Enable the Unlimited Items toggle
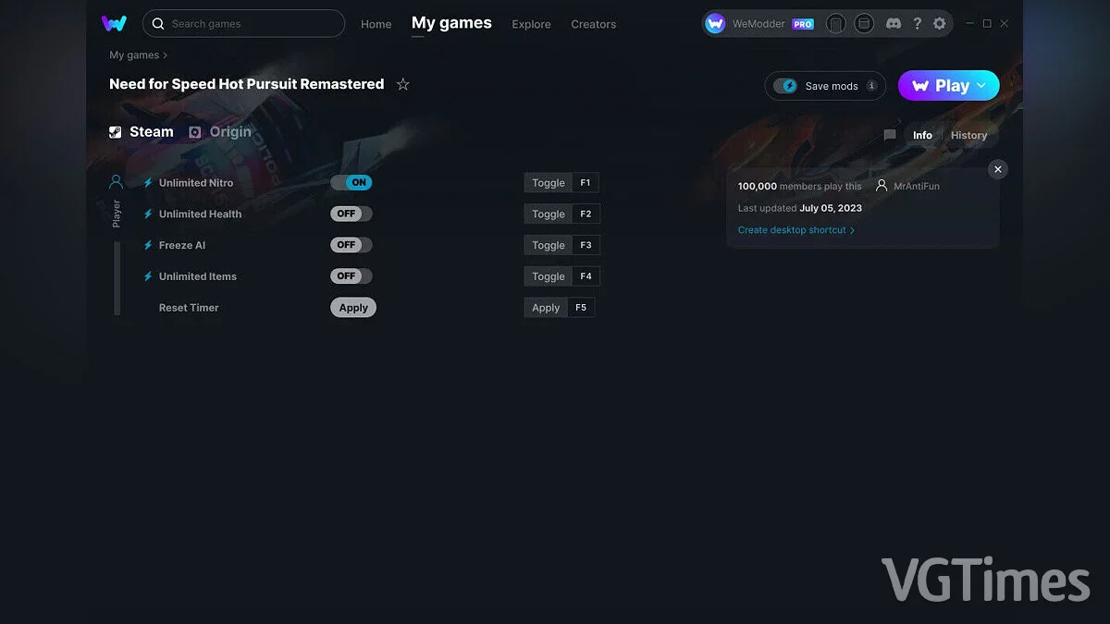Screen dimensions: 1110x624 (x=351, y=276)
